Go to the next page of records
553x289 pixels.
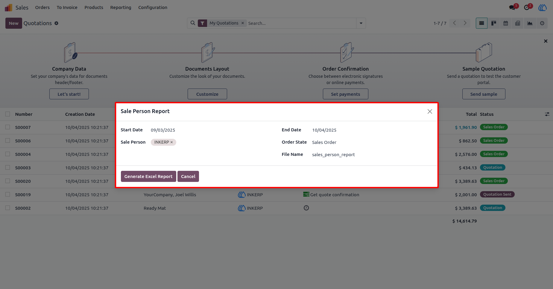click(x=465, y=23)
